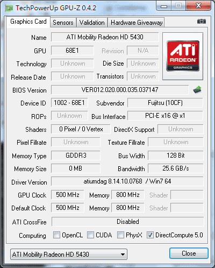Click the BIOS Version field VER012.020.000.035.037147
The height and width of the screenshot is (268, 215).
coord(120,90)
